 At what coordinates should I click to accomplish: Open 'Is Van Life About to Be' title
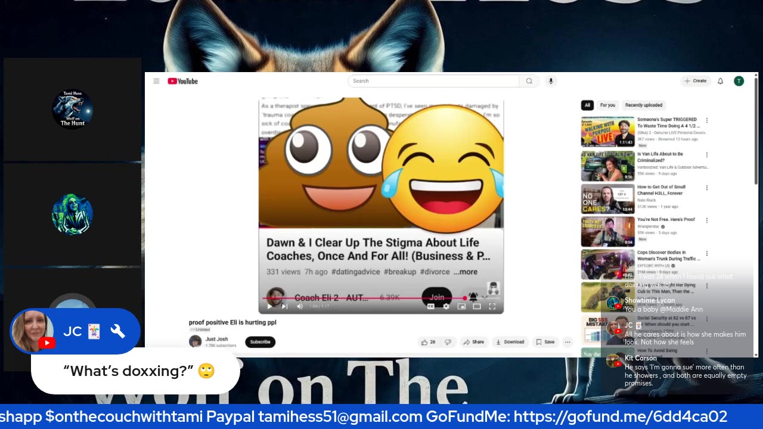point(660,157)
